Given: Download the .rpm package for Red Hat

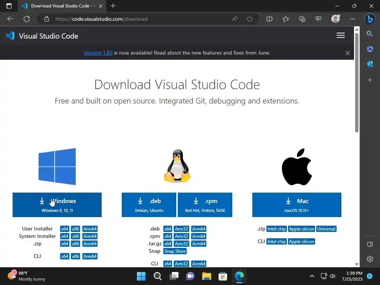Looking at the screenshot, I should coord(205,205).
